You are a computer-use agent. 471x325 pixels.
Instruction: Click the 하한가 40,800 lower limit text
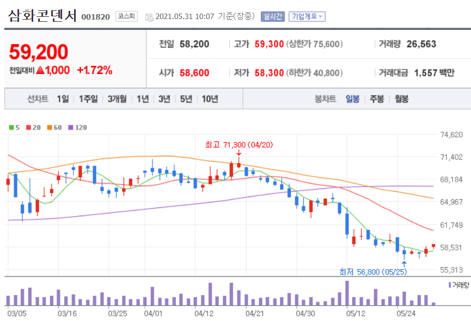[x=314, y=73]
